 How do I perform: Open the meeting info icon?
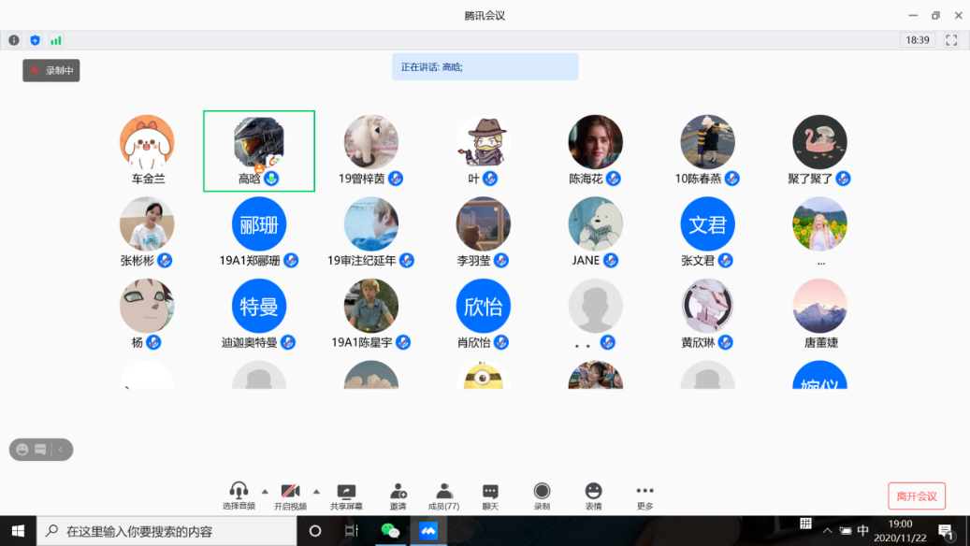14,40
